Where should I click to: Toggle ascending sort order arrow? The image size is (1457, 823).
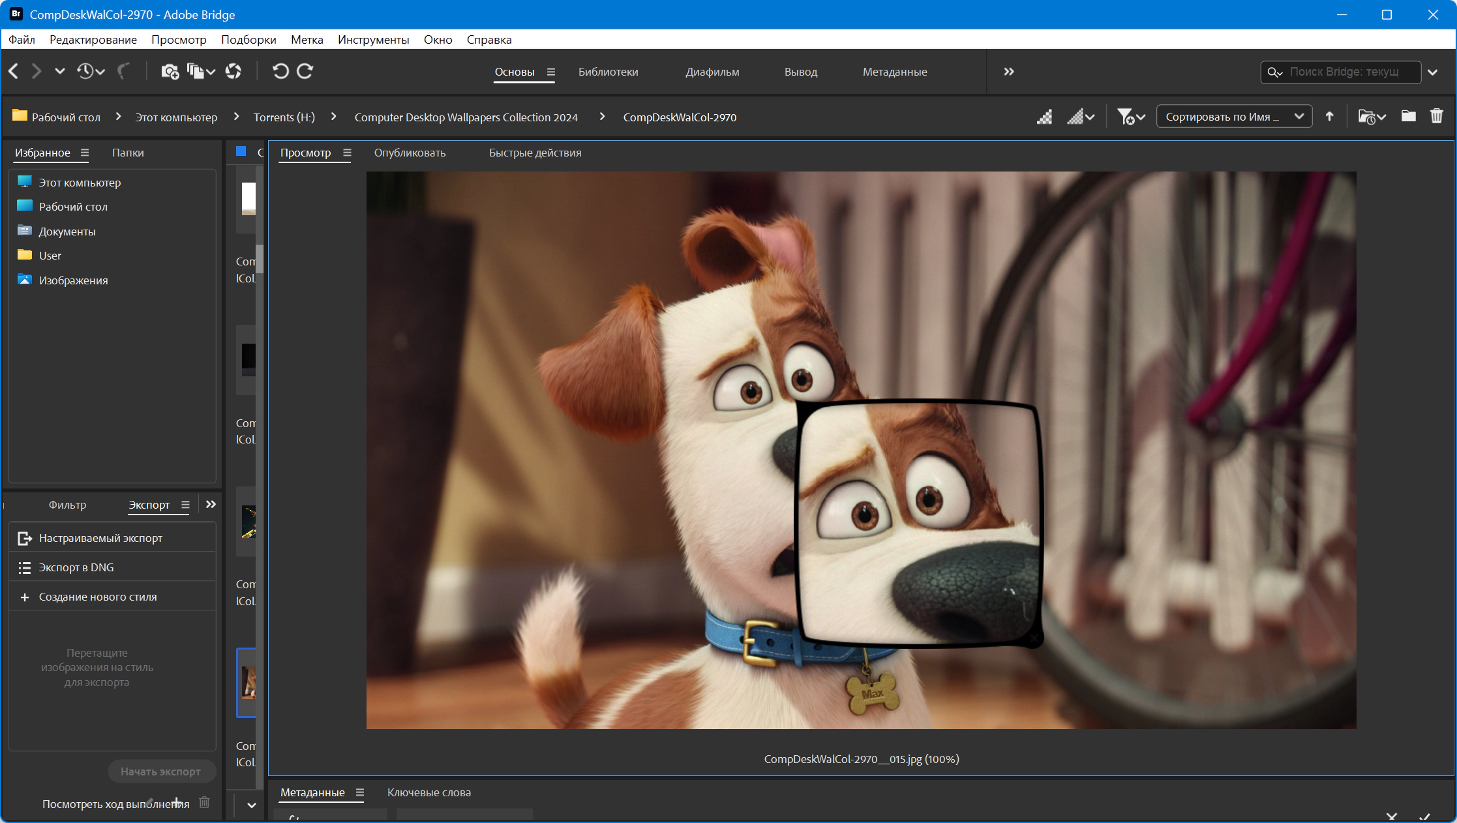click(x=1329, y=117)
